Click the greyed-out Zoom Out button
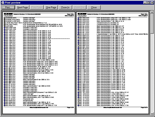155x117 pixels. [x=79, y=7]
